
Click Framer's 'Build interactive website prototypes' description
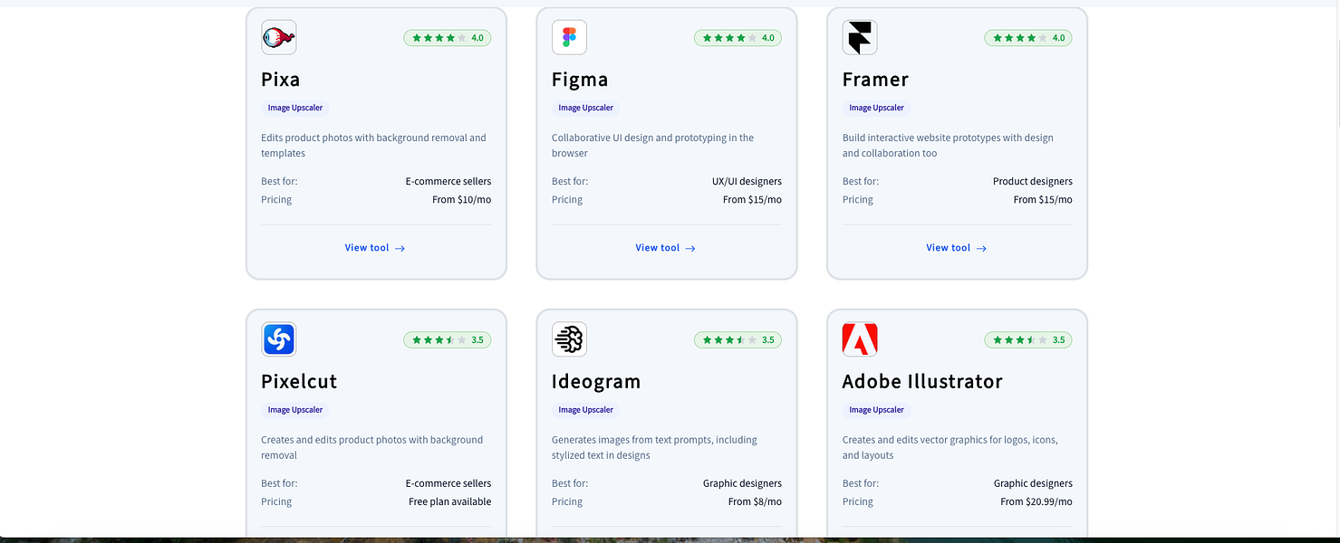[948, 146]
